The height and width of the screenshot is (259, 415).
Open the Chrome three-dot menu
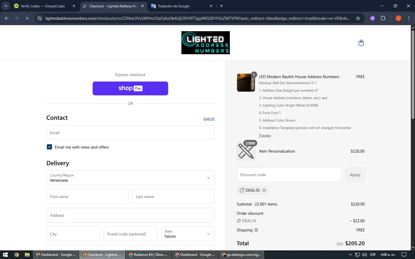[409, 18]
